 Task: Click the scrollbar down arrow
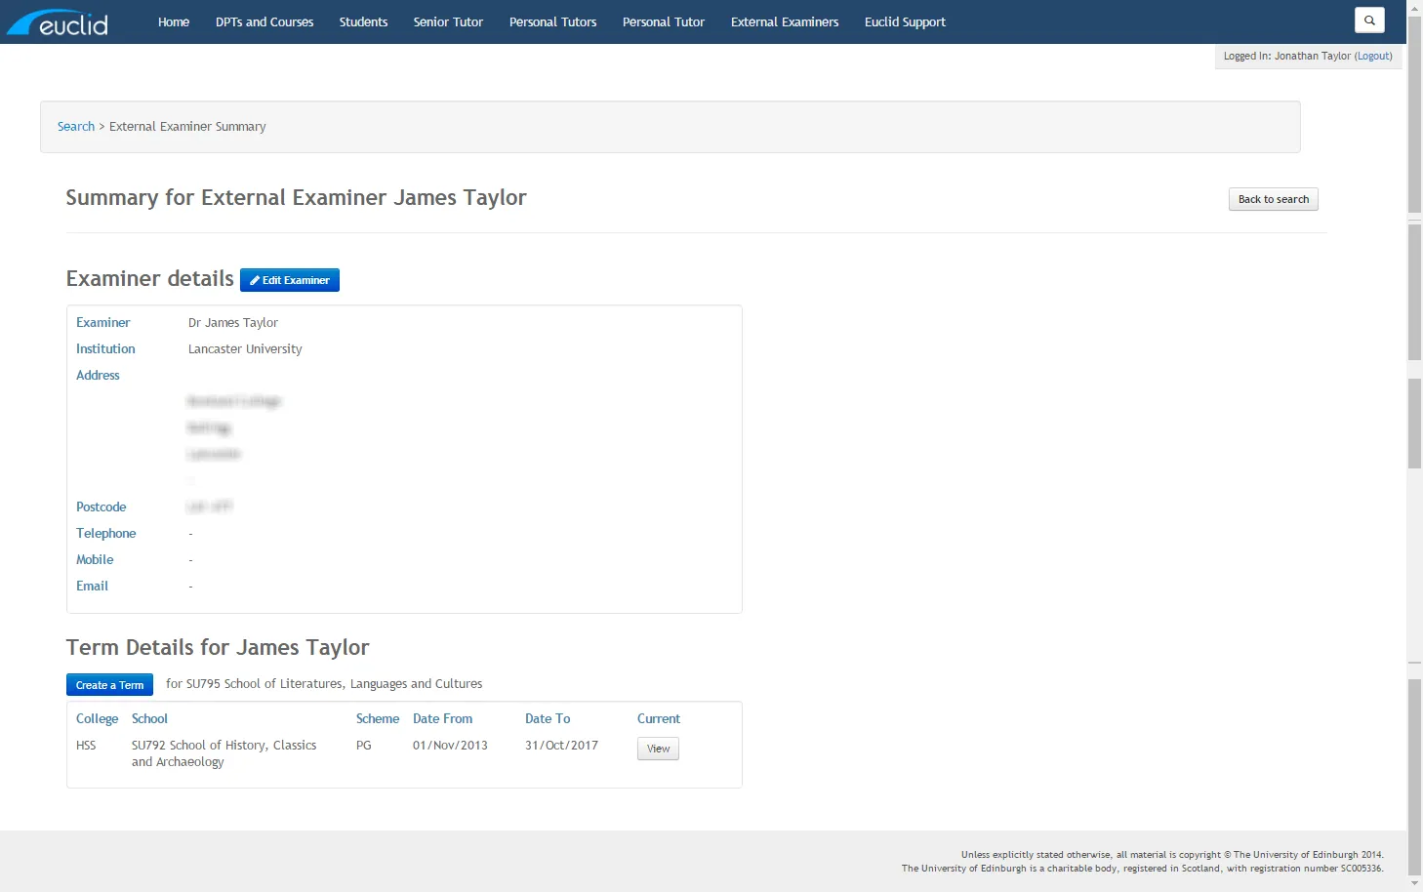tap(1414, 883)
